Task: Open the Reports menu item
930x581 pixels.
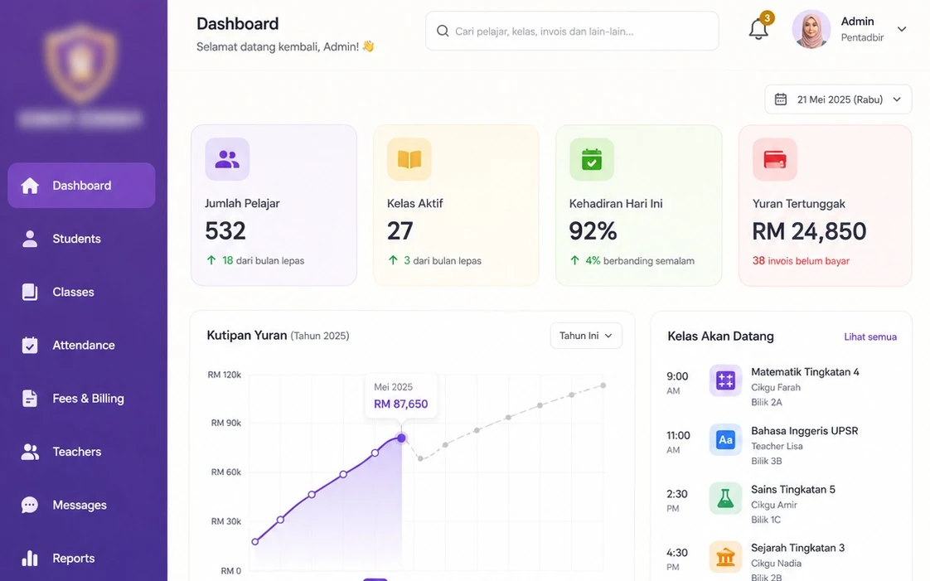Action: [x=81, y=558]
